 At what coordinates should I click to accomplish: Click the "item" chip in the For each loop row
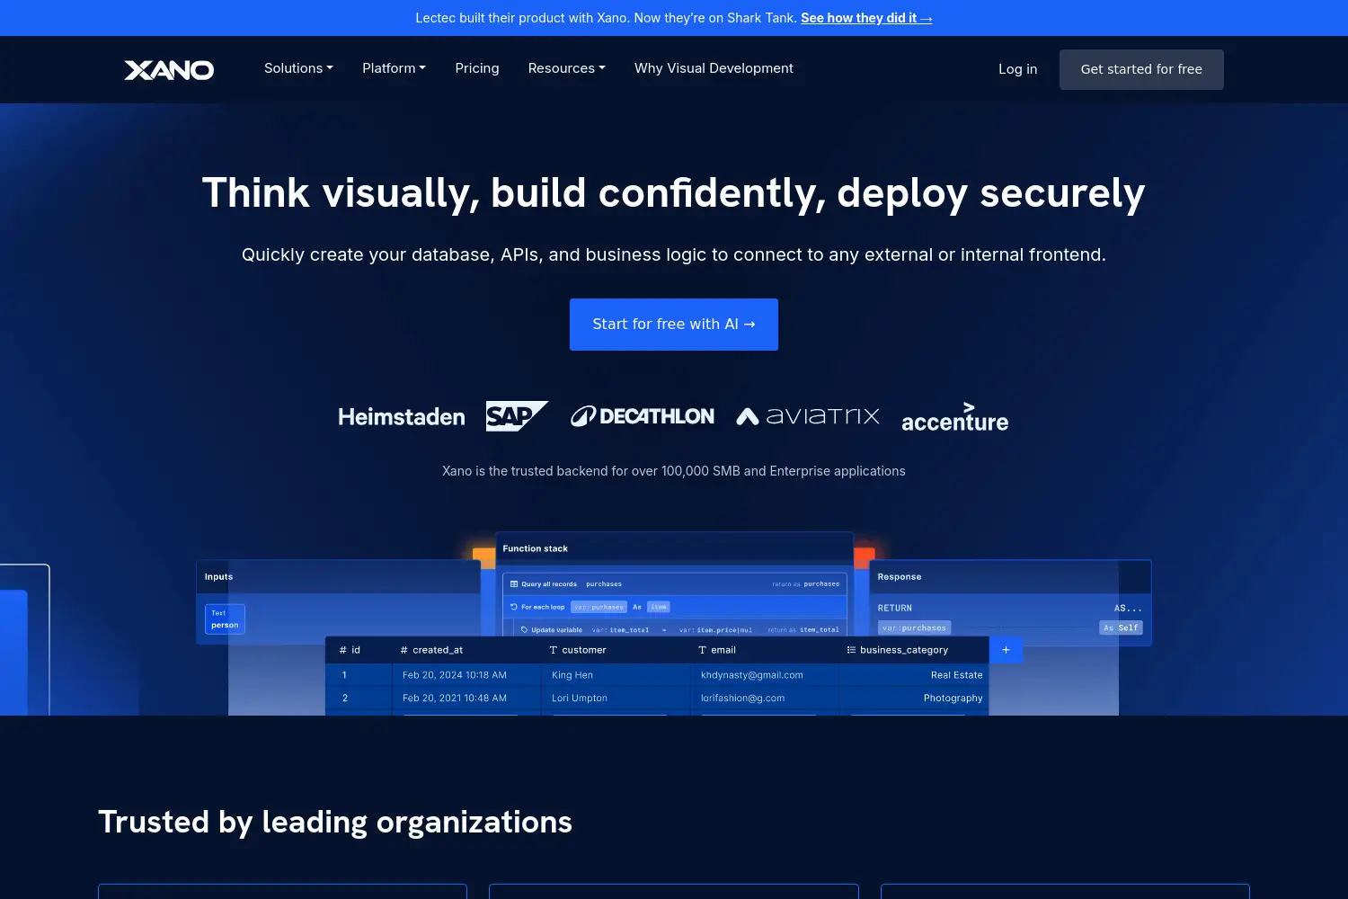659,607
